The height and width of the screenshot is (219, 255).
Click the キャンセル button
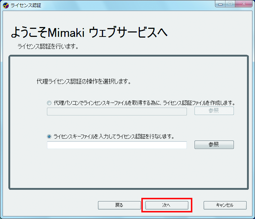[x=225, y=205]
